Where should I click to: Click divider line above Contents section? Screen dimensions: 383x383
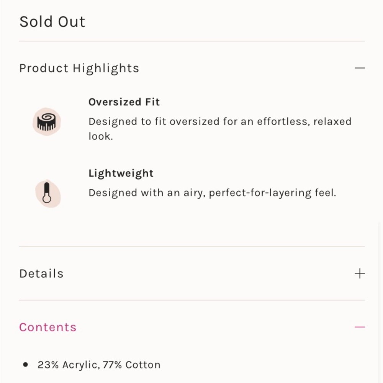tap(192, 300)
